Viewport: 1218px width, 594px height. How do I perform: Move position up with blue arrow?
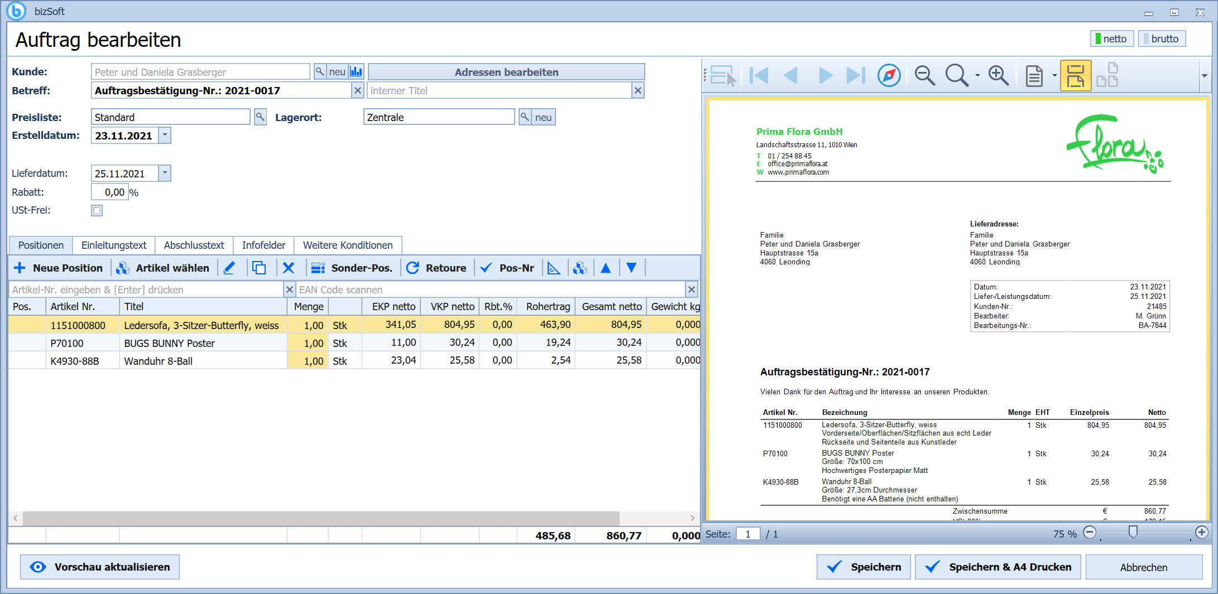coord(606,268)
